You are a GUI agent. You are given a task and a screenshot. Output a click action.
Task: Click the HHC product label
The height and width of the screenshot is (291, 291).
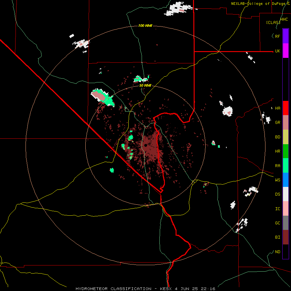[x=284, y=19]
